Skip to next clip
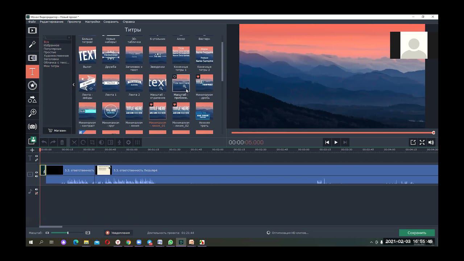This screenshot has height=261, width=464. [x=345, y=142]
